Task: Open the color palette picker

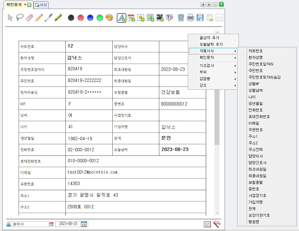Action: pos(109,18)
